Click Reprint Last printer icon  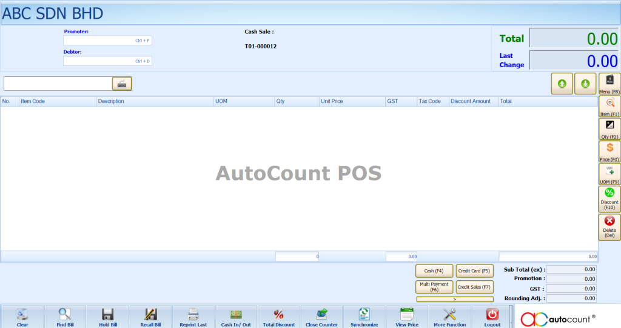click(193, 316)
